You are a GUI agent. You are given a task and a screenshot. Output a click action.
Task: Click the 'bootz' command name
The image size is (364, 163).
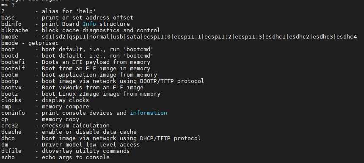tap(10, 94)
